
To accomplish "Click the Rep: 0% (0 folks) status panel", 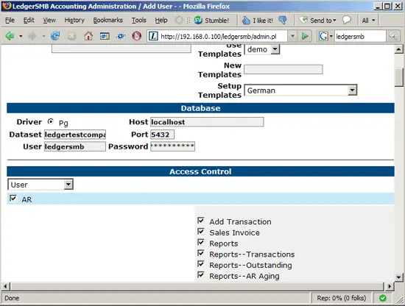I will [342, 298].
